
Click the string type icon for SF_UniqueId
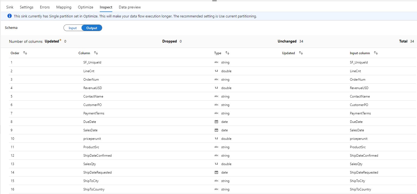point(216,62)
